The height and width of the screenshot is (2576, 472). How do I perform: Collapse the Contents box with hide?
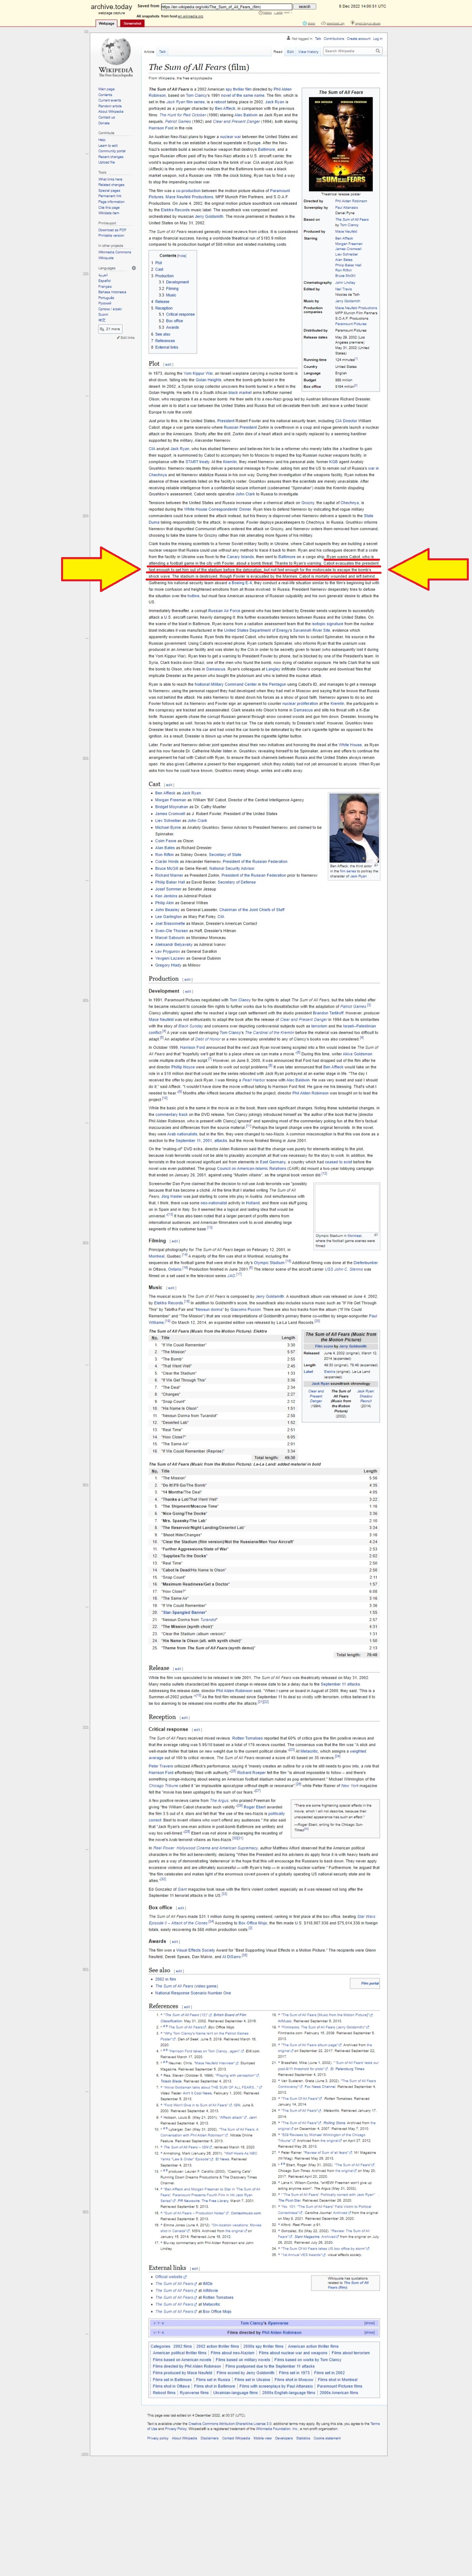(183, 255)
